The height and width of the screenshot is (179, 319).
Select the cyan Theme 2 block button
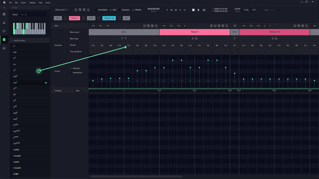[x=109, y=18]
